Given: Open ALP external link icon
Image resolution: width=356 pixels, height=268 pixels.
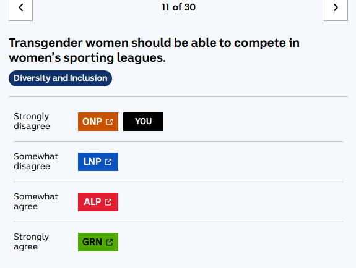Looking at the screenshot, I should [x=108, y=202].
